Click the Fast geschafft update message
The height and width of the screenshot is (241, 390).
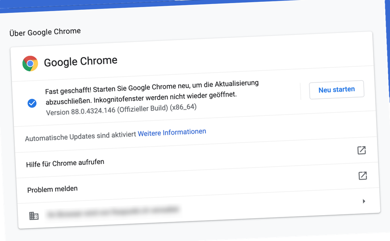152,92
